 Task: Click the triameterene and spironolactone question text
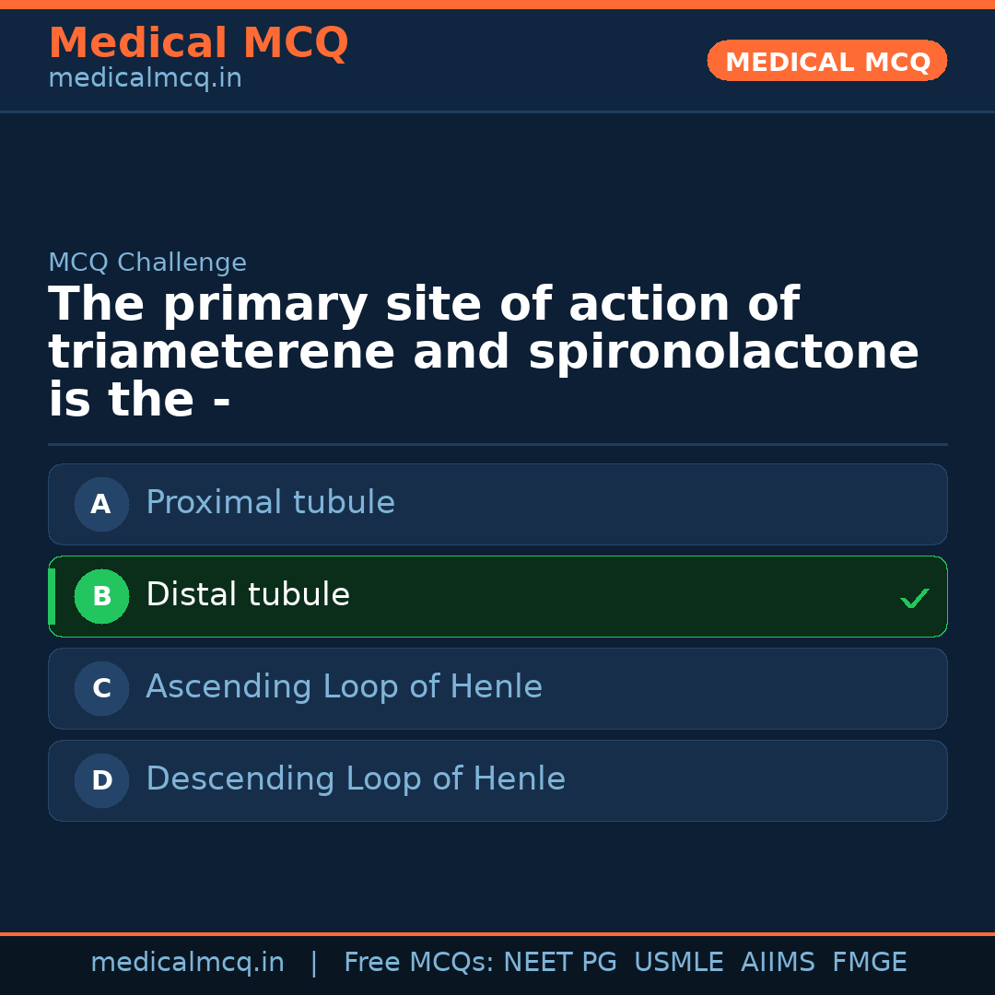click(x=483, y=353)
